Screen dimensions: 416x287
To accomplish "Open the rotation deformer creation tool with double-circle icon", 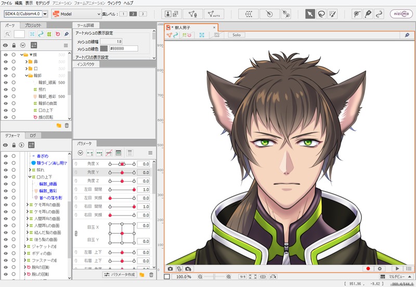I will (285, 14).
